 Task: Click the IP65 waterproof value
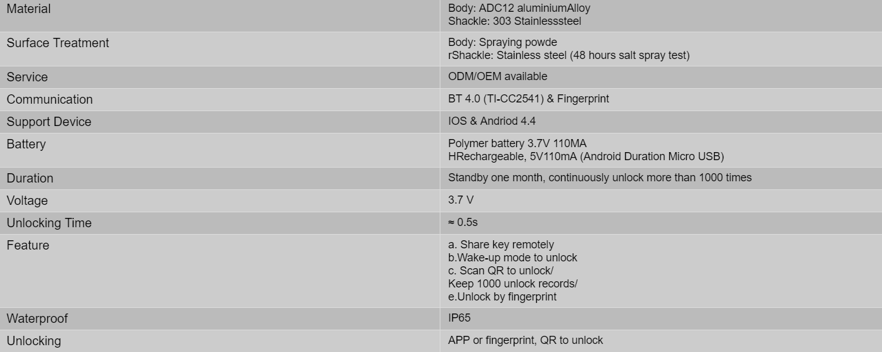(460, 318)
